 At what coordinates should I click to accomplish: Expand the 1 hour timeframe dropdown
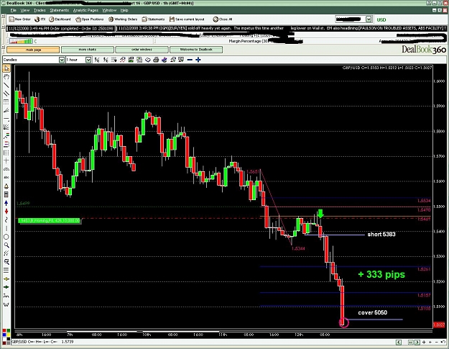point(88,60)
